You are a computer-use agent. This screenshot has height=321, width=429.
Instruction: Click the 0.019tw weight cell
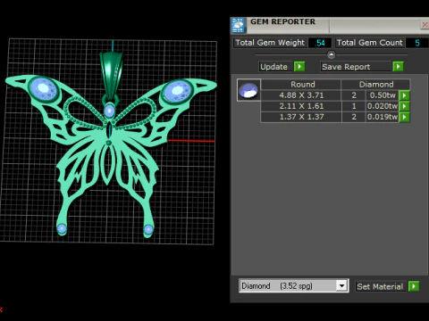pos(383,117)
